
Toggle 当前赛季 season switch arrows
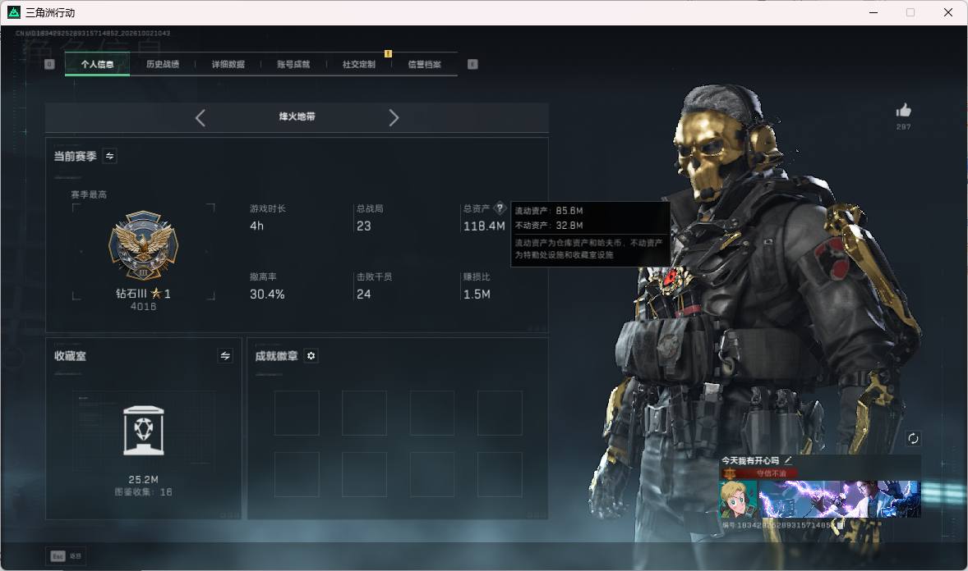coord(110,156)
